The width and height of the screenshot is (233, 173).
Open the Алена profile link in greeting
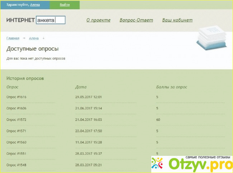point(35,5)
